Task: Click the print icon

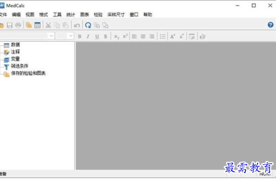Action: (x=18, y=26)
